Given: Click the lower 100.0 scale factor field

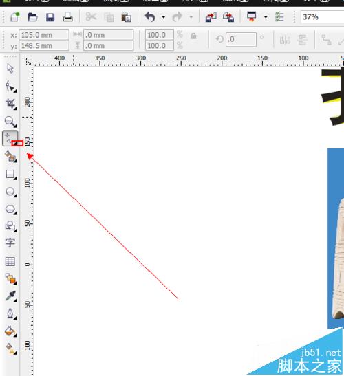Looking at the screenshot, I should click(160, 45).
